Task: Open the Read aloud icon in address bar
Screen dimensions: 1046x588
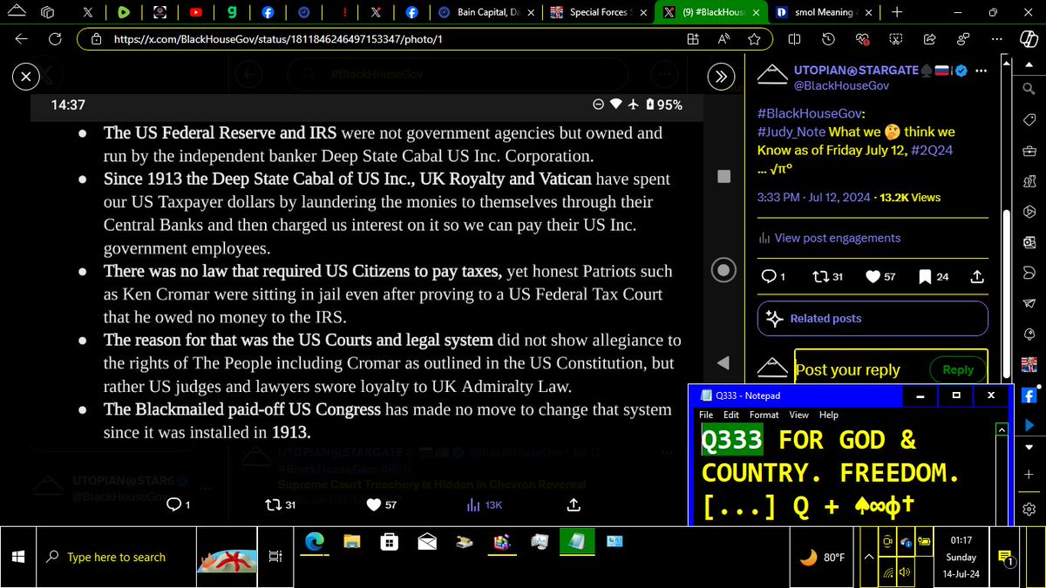Action: pos(723,39)
